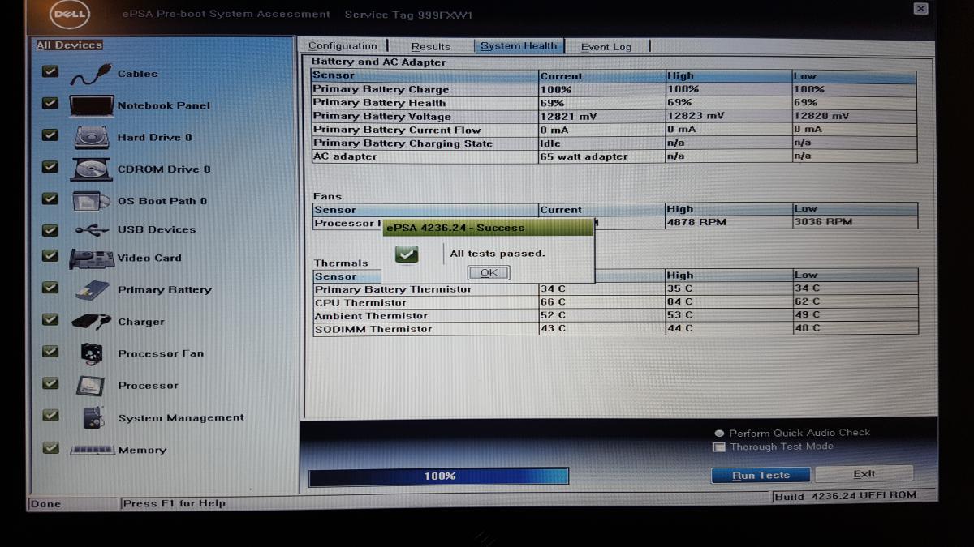Click the Primary Battery icon
The width and height of the screenshot is (974, 547).
[x=91, y=290]
